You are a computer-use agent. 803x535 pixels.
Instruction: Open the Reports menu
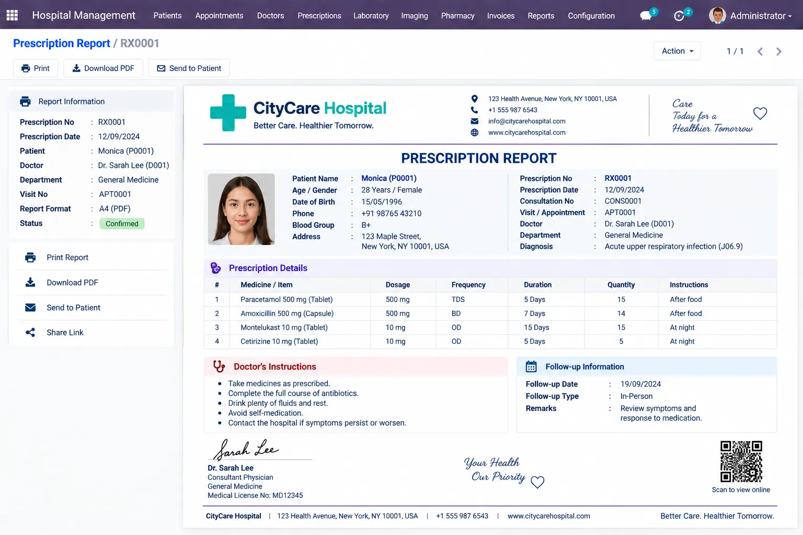pos(541,16)
